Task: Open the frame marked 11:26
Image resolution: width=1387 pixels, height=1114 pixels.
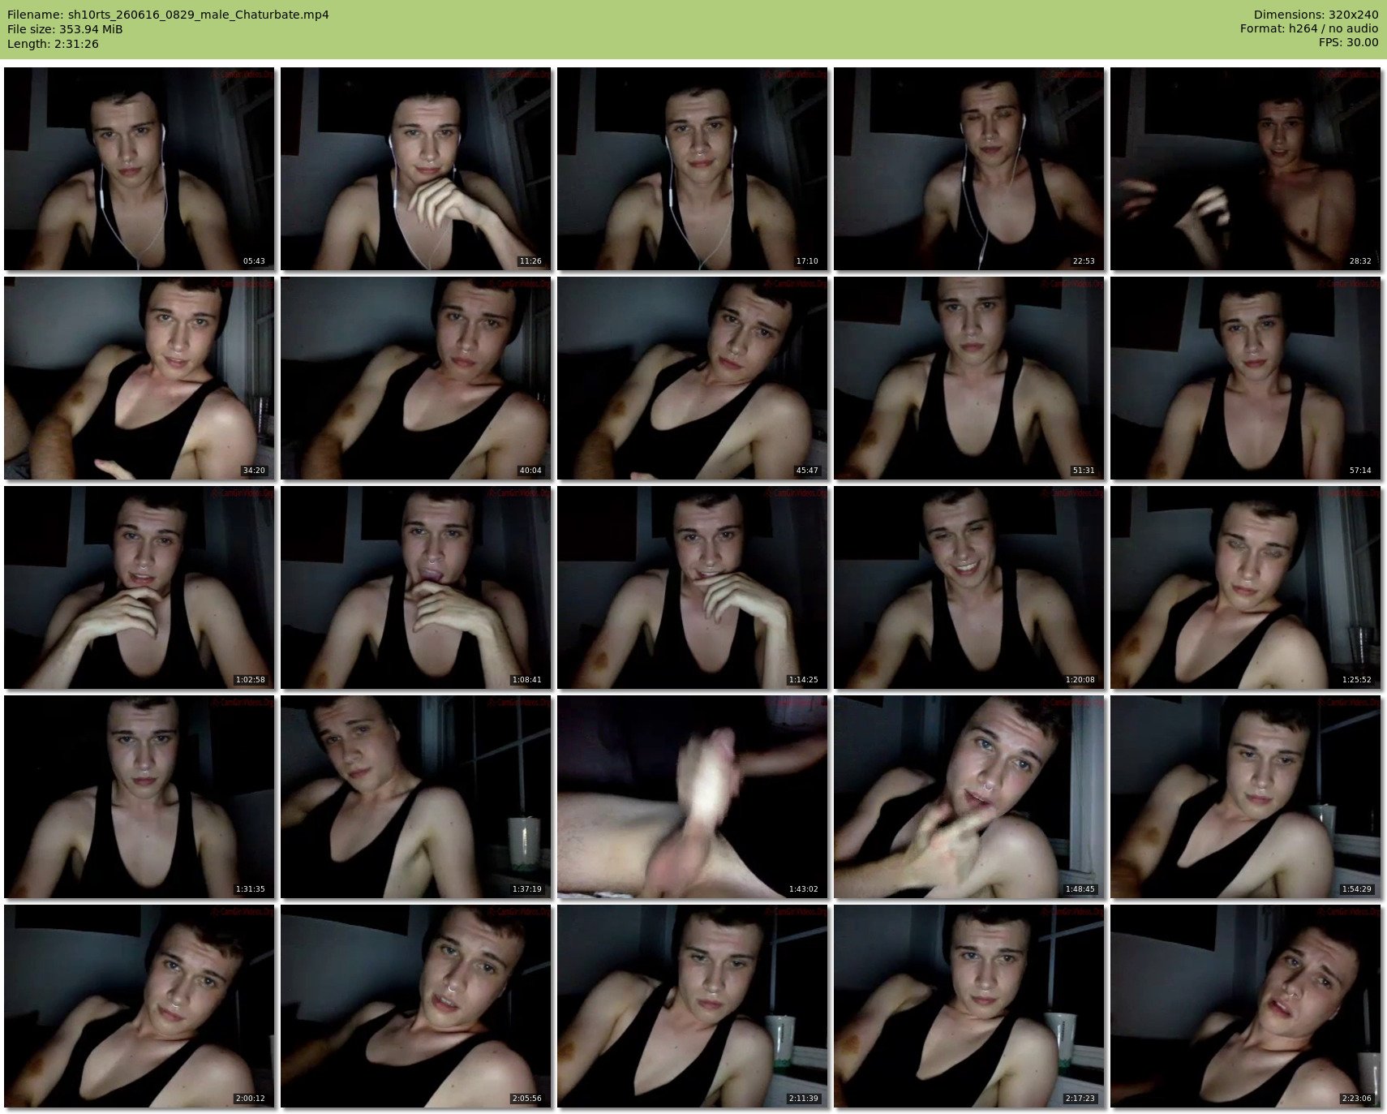Action: coord(416,169)
